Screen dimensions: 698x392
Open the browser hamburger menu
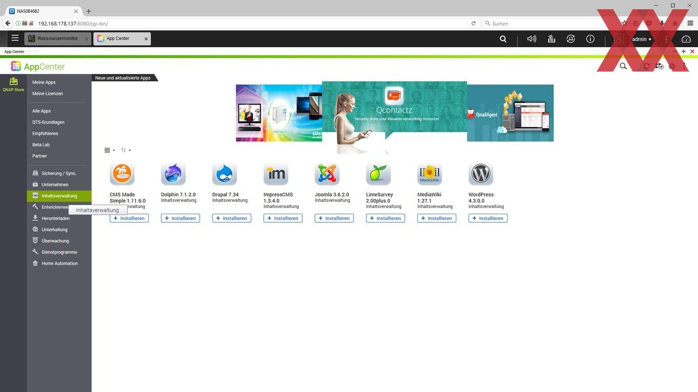pos(690,23)
